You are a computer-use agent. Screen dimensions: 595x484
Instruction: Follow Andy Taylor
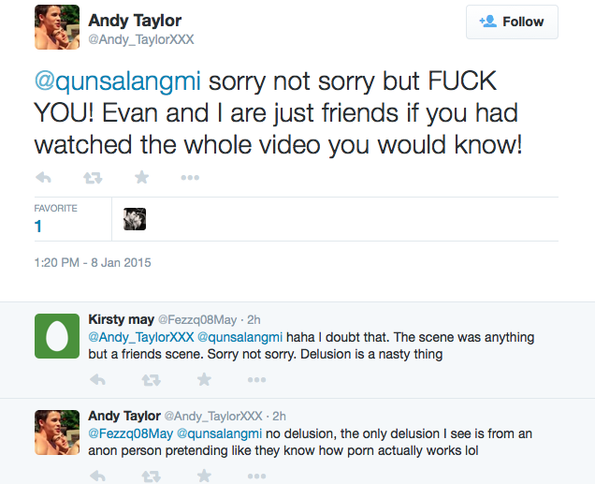512,22
